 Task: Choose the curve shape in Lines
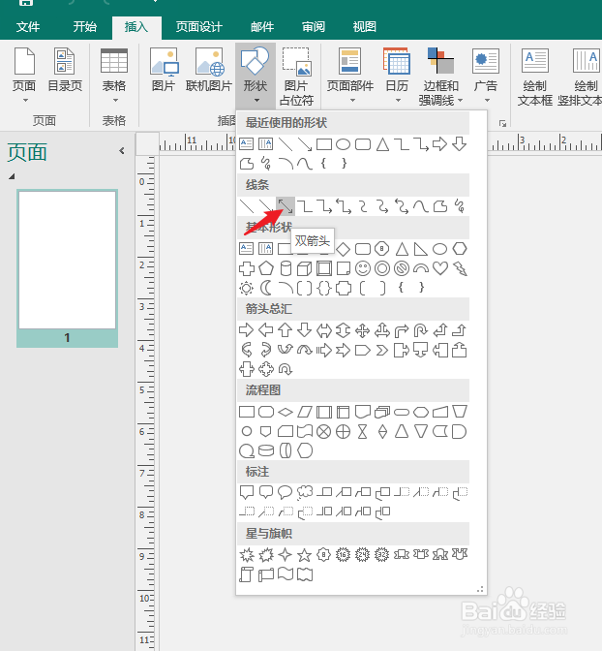click(x=421, y=206)
